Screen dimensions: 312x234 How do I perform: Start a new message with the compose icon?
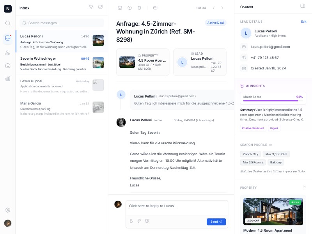101,7
